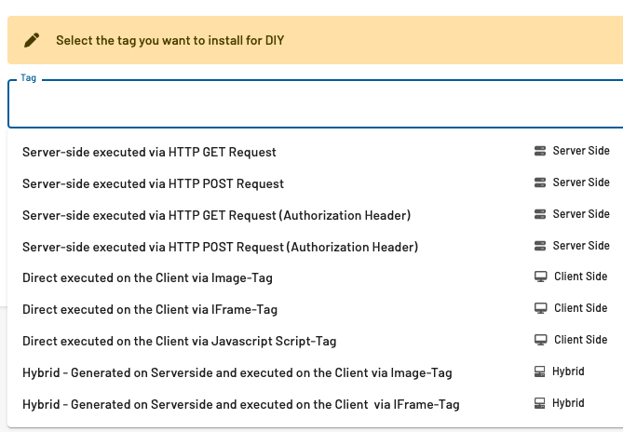Click server icon beside HTTP POST Request option
This screenshot has height=432, width=623.
pyautogui.click(x=540, y=182)
